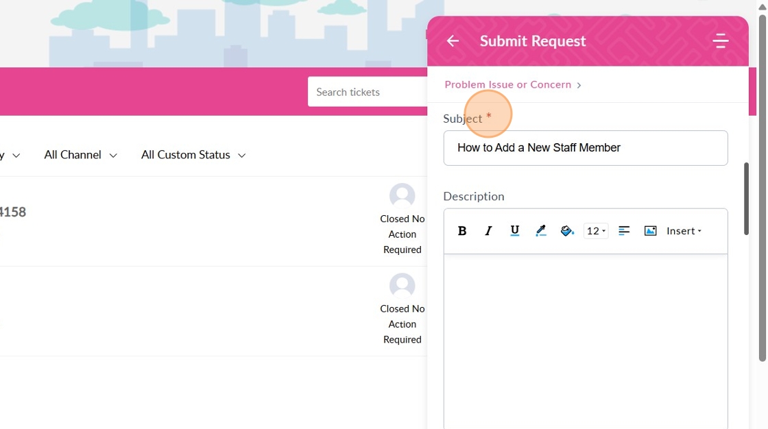The width and height of the screenshot is (768, 429).
Task: Click the first Closed No Action Required status
Action: 402,234
